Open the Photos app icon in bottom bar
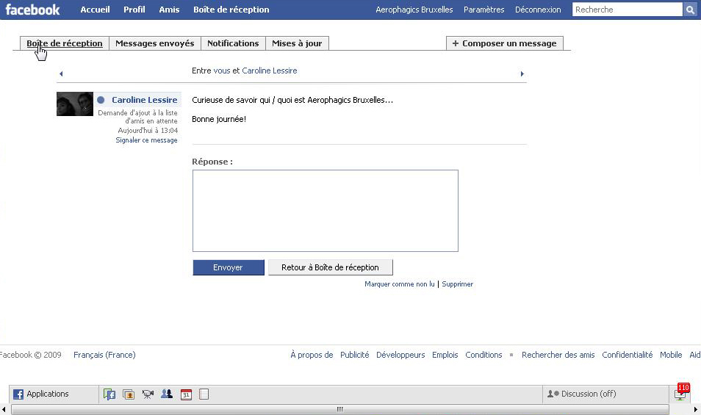 coord(129,394)
